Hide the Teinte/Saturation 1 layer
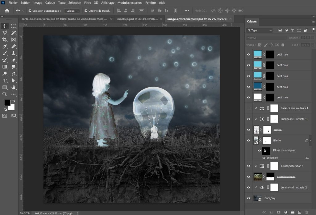Image resolution: width=316 pixels, height=215 pixels. coord(248,166)
